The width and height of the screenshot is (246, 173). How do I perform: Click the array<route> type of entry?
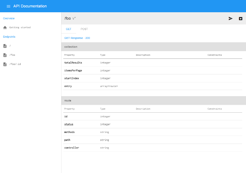[109, 86]
